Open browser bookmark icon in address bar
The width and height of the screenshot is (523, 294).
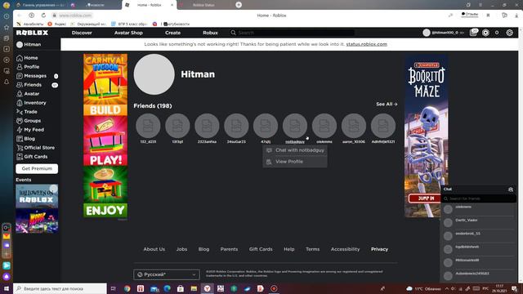click(488, 16)
